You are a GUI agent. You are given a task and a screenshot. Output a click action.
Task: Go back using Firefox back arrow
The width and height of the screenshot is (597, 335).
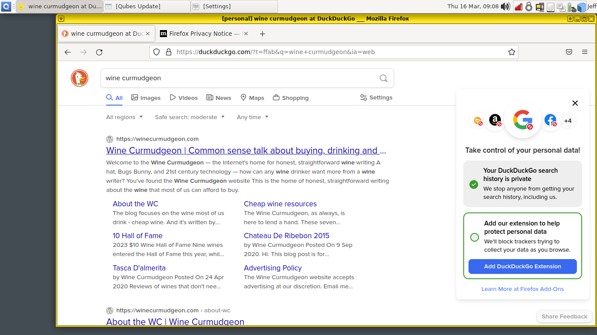(x=68, y=52)
